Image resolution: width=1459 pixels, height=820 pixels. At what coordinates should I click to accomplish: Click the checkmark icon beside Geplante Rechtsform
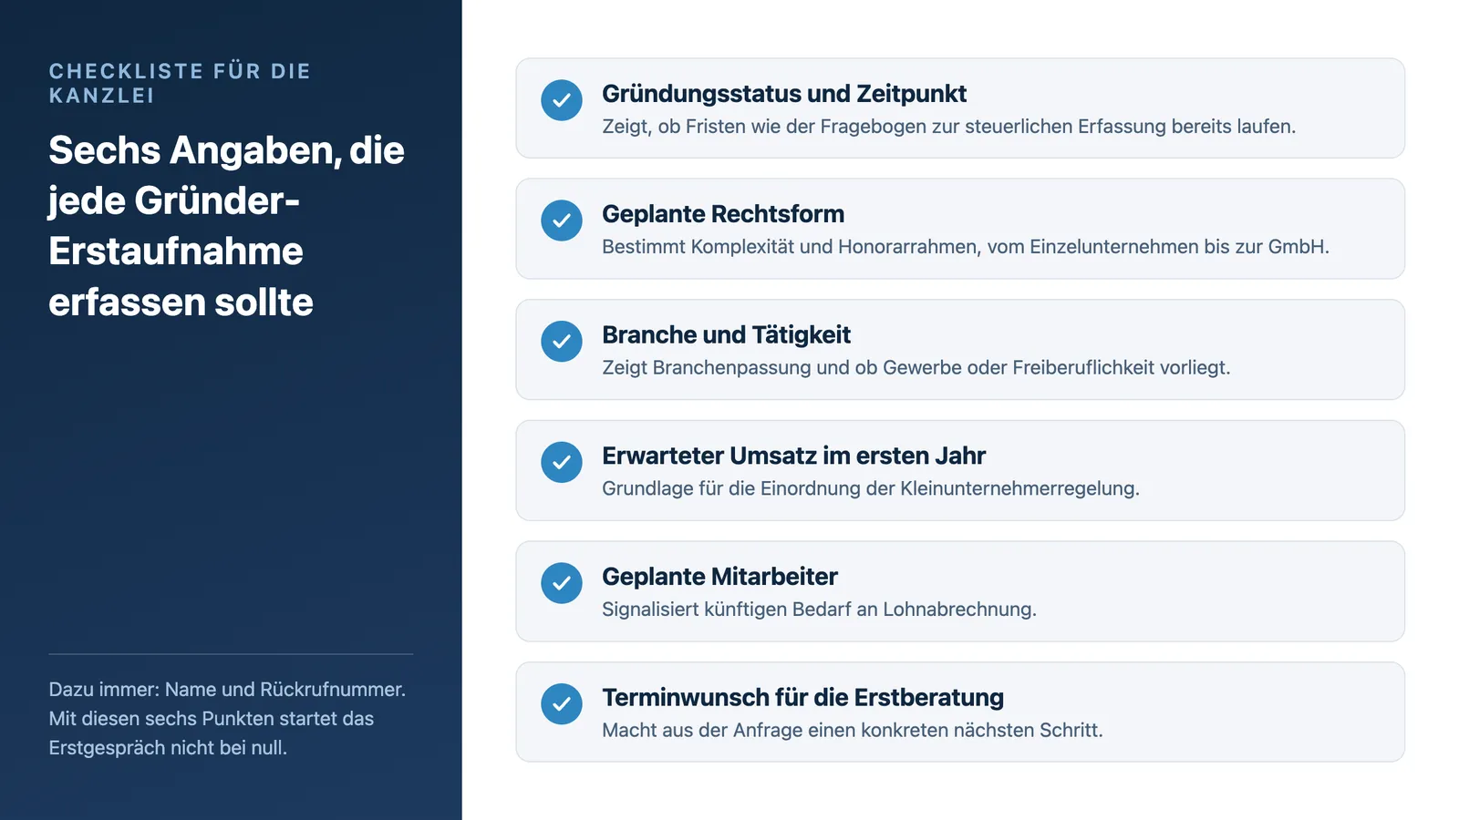point(562,220)
